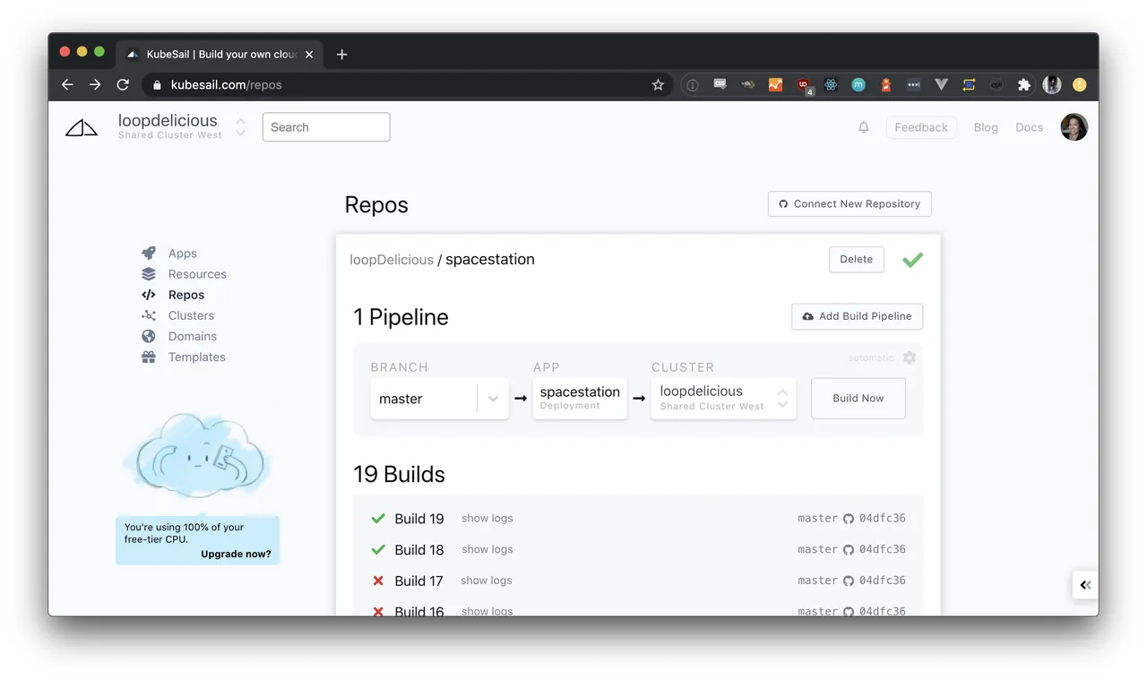The image size is (1147, 680).
Task: Go forward in browser history
Action: [95, 85]
